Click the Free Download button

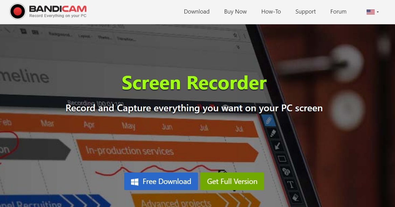coord(161,181)
